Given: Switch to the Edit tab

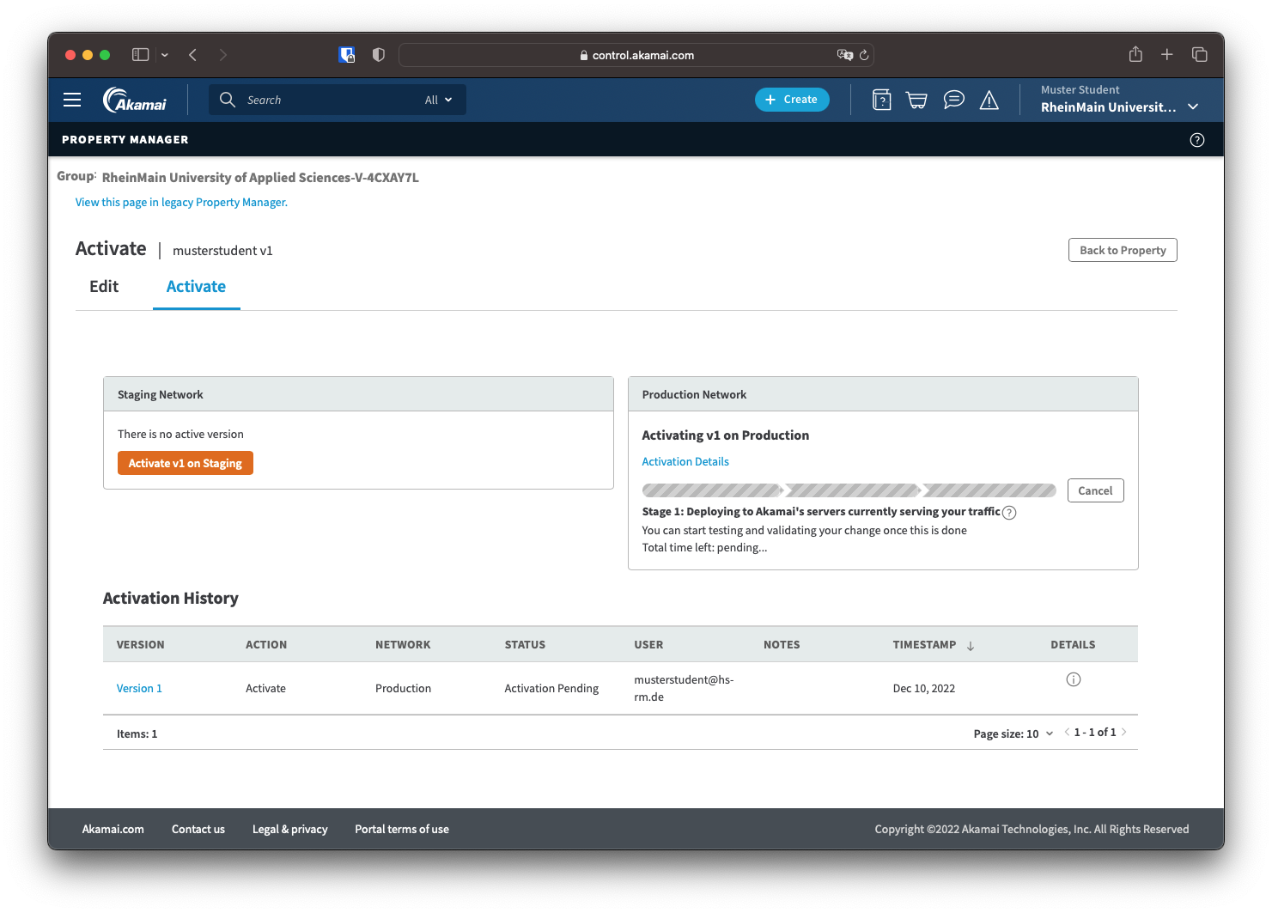Looking at the screenshot, I should [x=104, y=287].
